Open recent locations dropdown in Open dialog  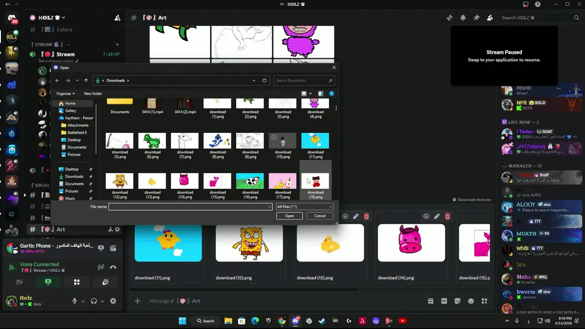click(x=77, y=80)
